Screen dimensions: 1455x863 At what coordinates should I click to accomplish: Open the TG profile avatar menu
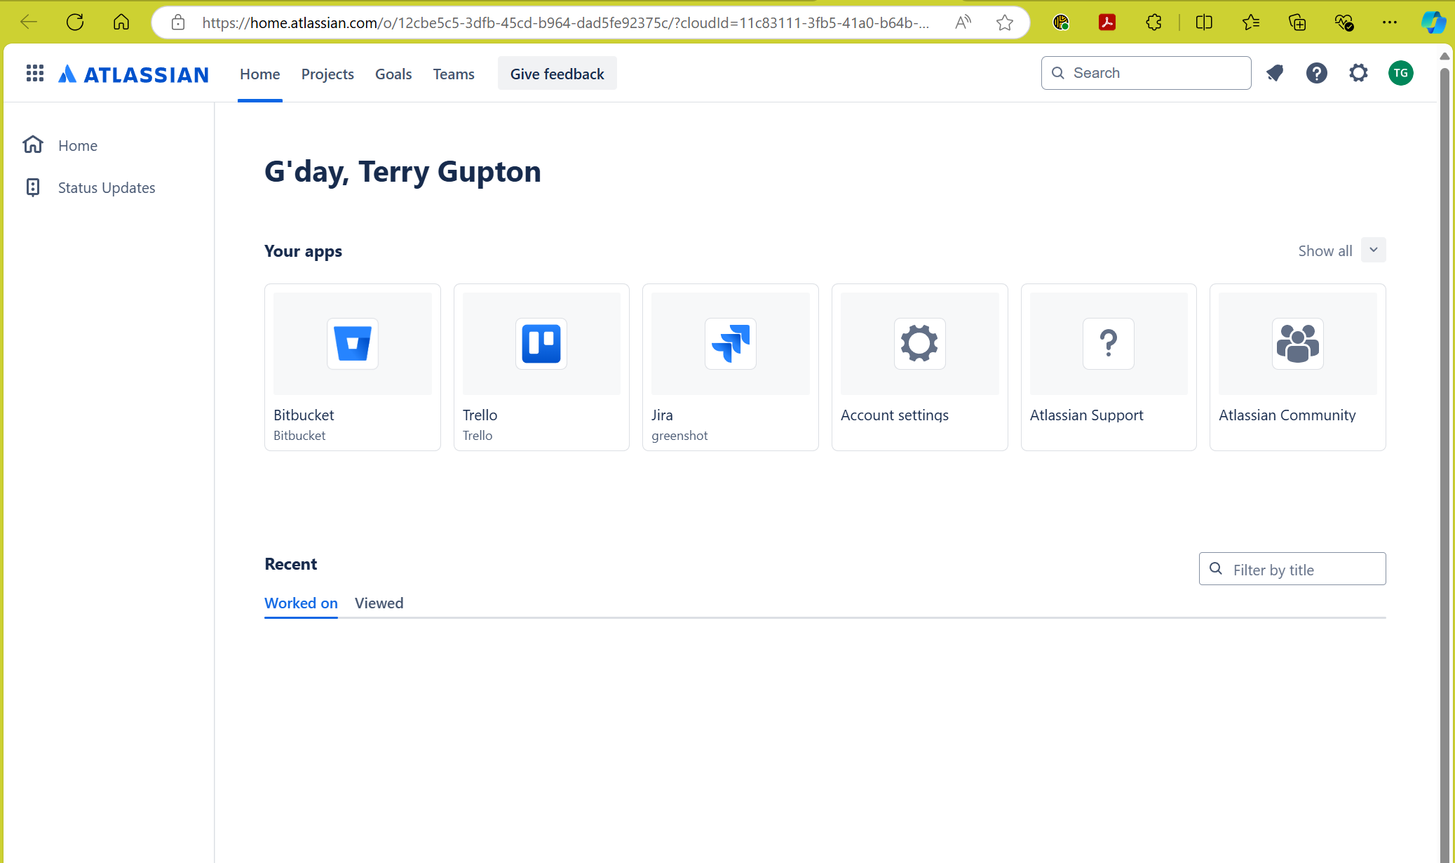coord(1401,73)
